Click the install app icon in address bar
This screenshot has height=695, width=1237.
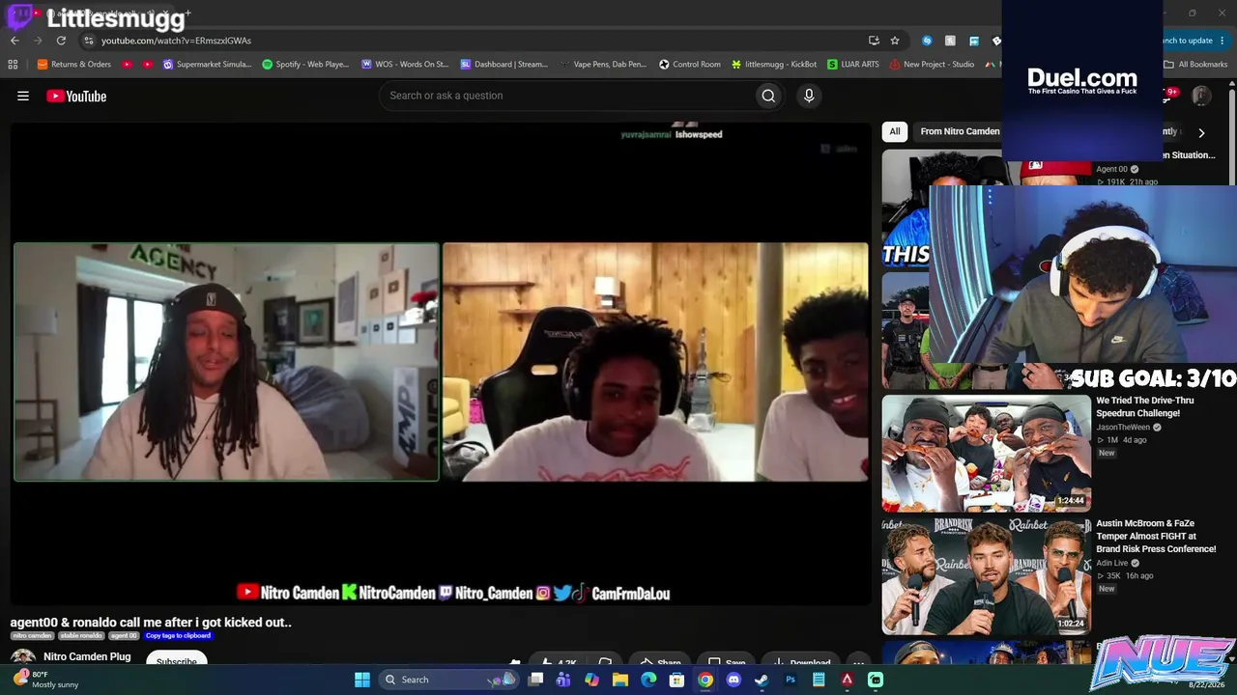[874, 41]
